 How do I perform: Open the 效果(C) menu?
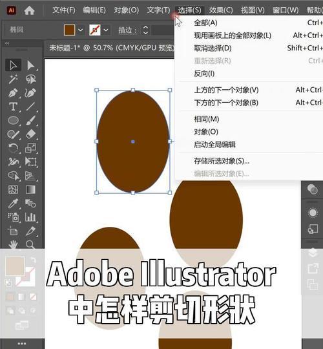pos(221,10)
